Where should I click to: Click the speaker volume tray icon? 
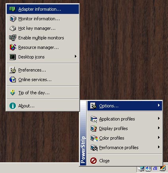pyautogui.click(x=148, y=169)
